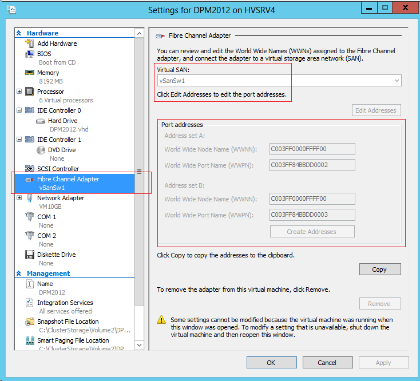This screenshot has height=381, width=420.
Task: Click the 8192 MB memory value
Action: pyautogui.click(x=50, y=81)
